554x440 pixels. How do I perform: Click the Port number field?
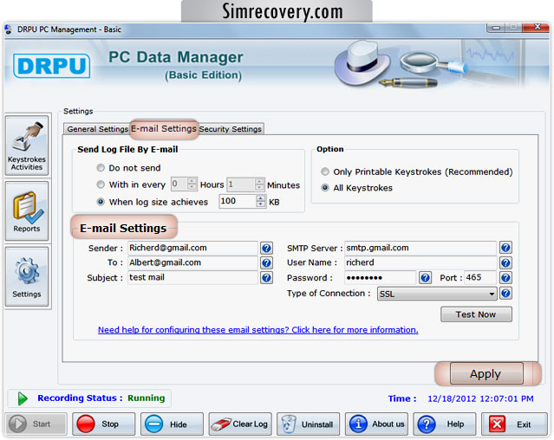pyautogui.click(x=480, y=278)
